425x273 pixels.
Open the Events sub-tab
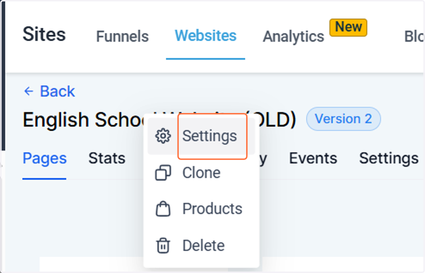pos(313,159)
